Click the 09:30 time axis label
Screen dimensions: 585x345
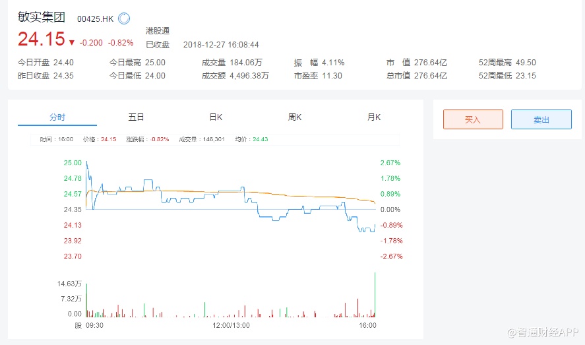tap(94, 325)
